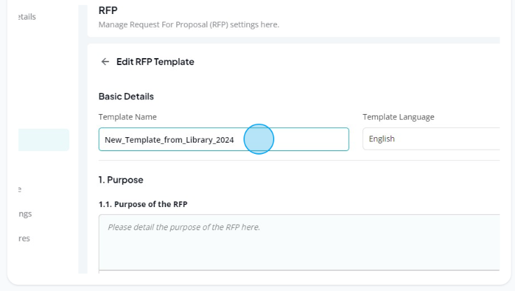This screenshot has width=515, height=291.
Task: Click the '1. Purpose' section heading
Action: 121,180
